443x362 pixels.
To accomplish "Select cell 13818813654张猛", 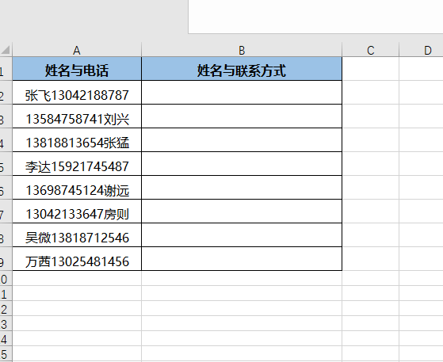I will click(x=77, y=140).
